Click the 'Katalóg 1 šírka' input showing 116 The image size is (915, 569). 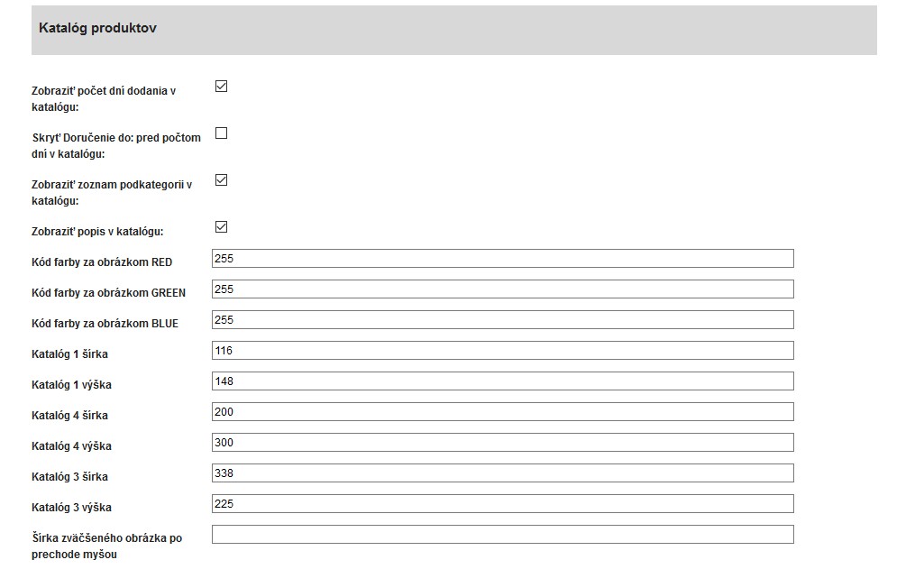coord(502,351)
